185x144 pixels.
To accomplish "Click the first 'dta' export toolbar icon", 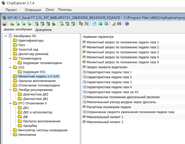I will (48, 24).
